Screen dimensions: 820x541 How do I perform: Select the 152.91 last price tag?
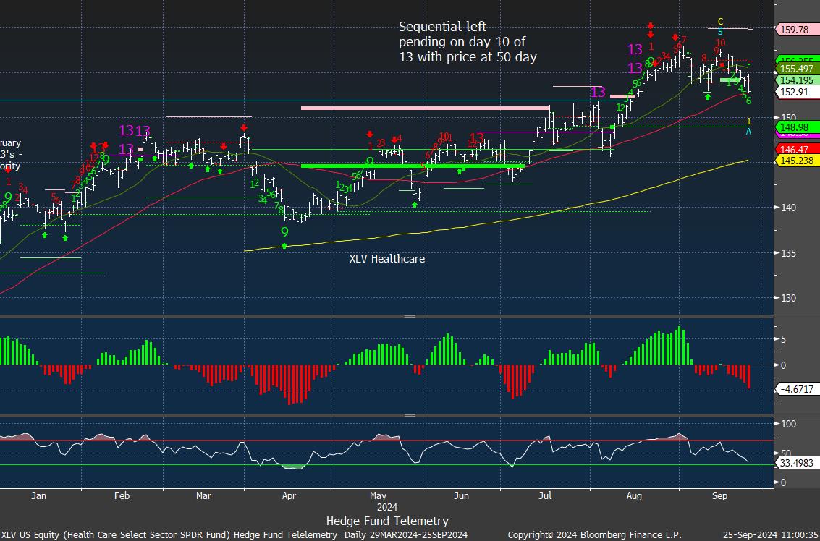[x=795, y=92]
